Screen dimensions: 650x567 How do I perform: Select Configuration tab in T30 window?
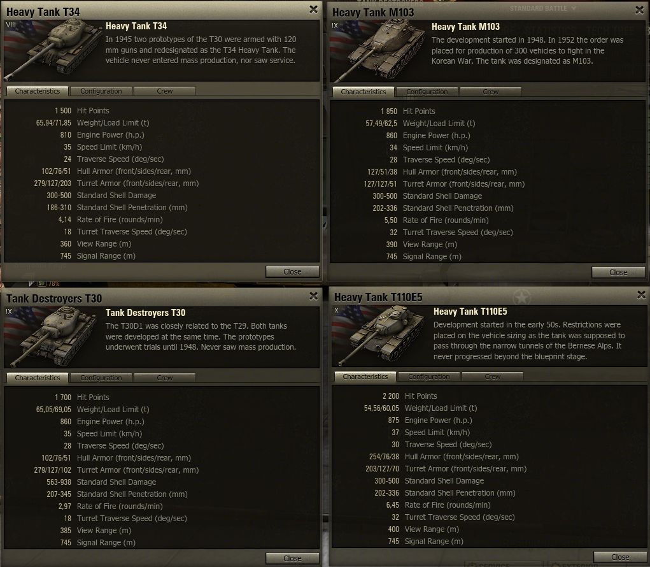click(x=101, y=378)
